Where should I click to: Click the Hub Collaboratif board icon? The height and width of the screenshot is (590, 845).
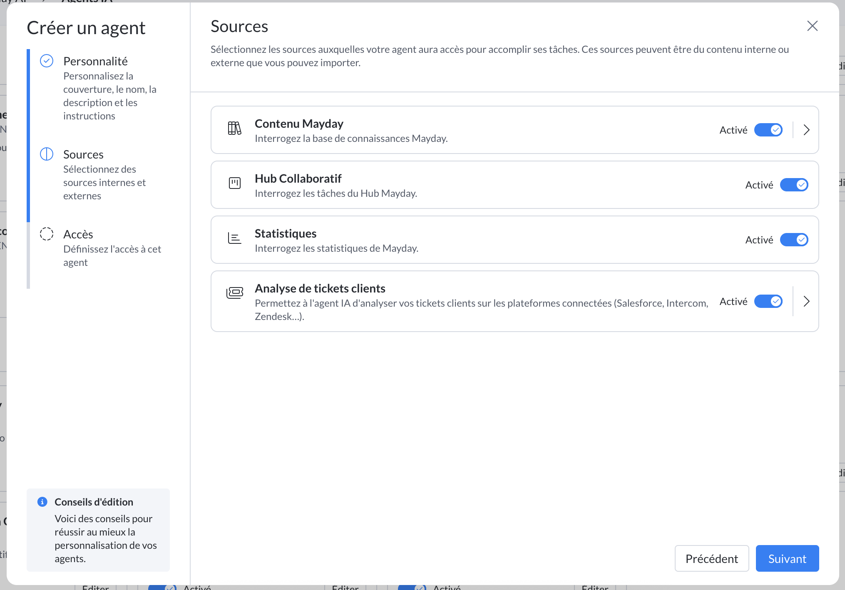(x=234, y=183)
